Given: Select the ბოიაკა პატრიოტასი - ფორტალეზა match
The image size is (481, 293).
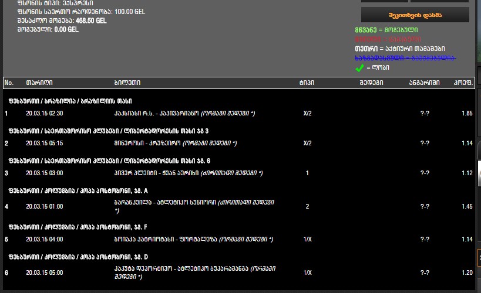Looking at the screenshot, I should point(194,240).
